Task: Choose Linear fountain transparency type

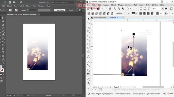Action: [x=141, y=13]
